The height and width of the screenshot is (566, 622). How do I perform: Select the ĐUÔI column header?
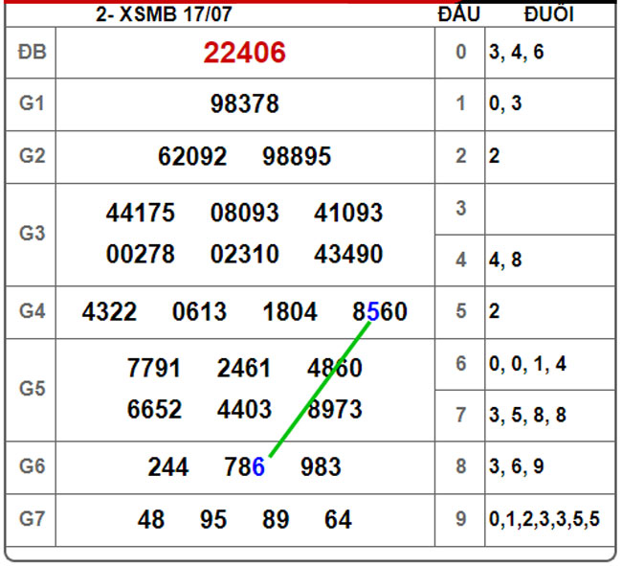(x=550, y=14)
